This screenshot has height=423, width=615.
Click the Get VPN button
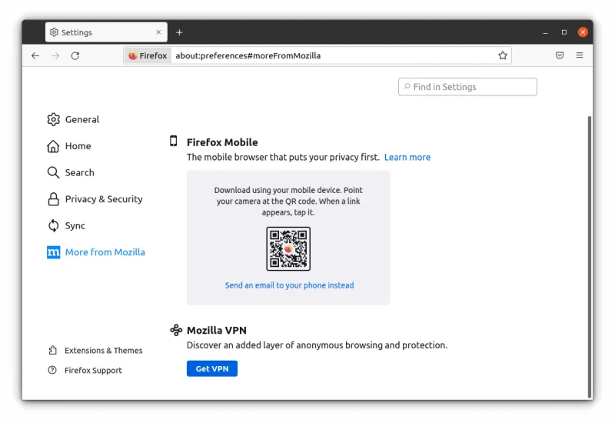212,369
